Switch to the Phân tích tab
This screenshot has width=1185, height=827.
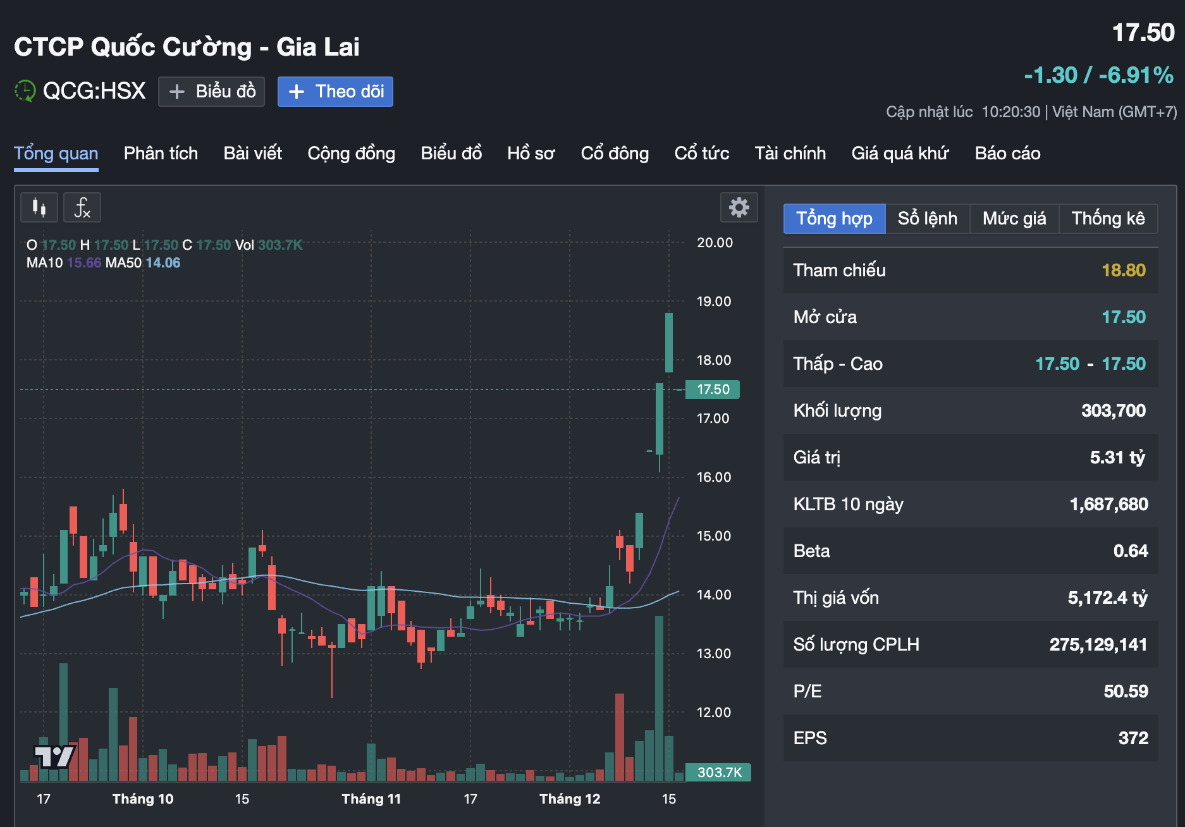(x=161, y=153)
